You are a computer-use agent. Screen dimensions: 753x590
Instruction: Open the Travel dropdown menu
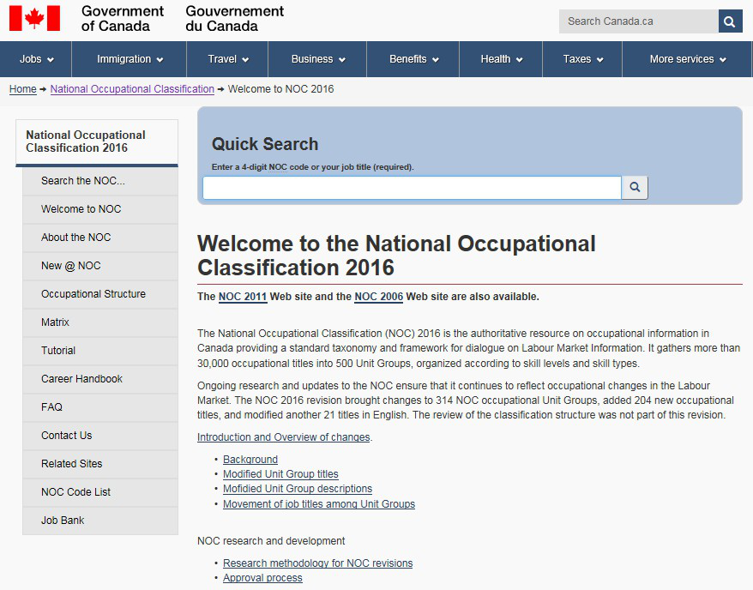tap(227, 59)
